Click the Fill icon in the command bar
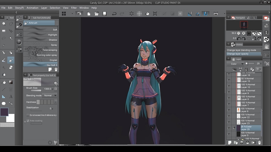The width and height of the screenshot is (271, 152). coord(147,14)
